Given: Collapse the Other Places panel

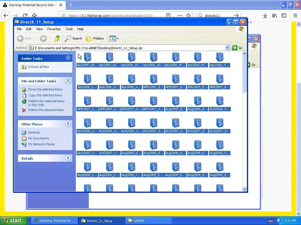Looking at the screenshot, I should (x=68, y=124).
